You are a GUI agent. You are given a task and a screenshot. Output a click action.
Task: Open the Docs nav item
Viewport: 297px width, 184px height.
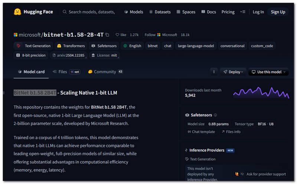point(209,12)
